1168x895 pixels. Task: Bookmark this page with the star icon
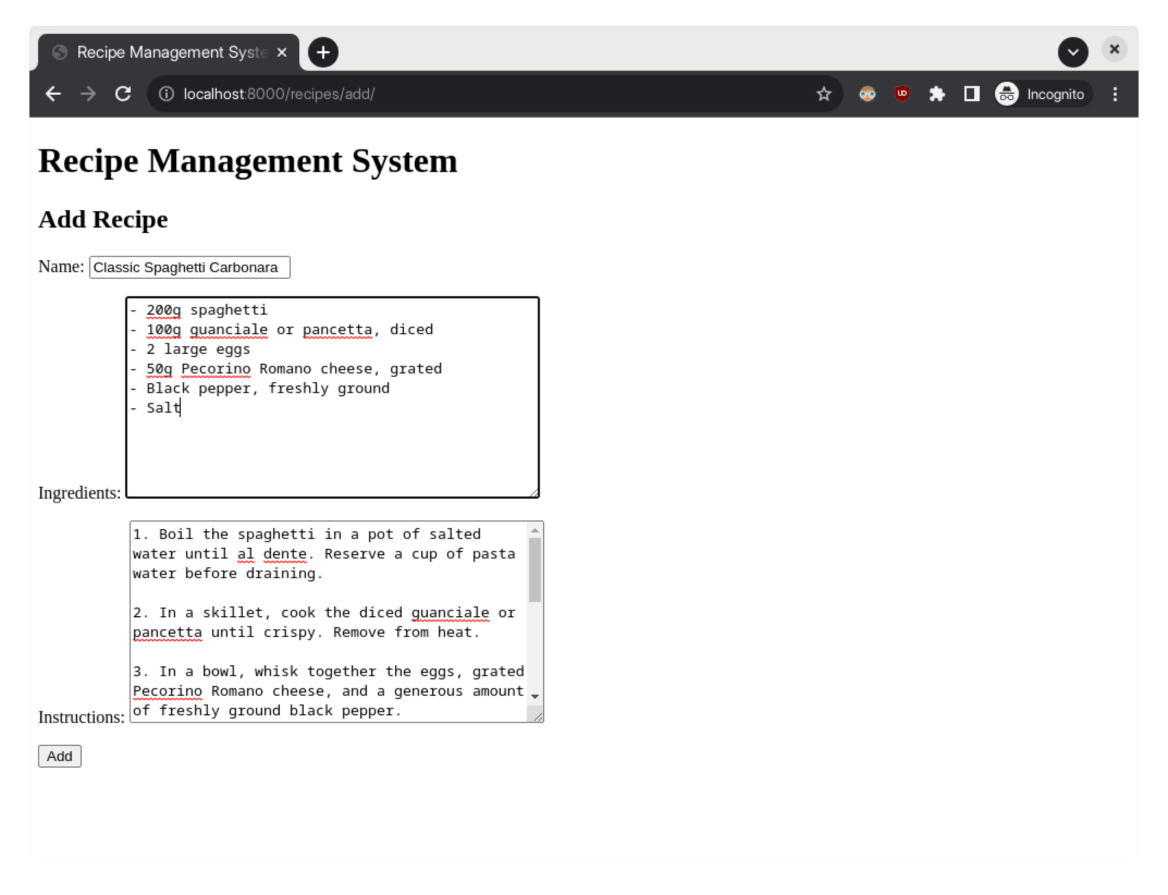[x=823, y=94]
